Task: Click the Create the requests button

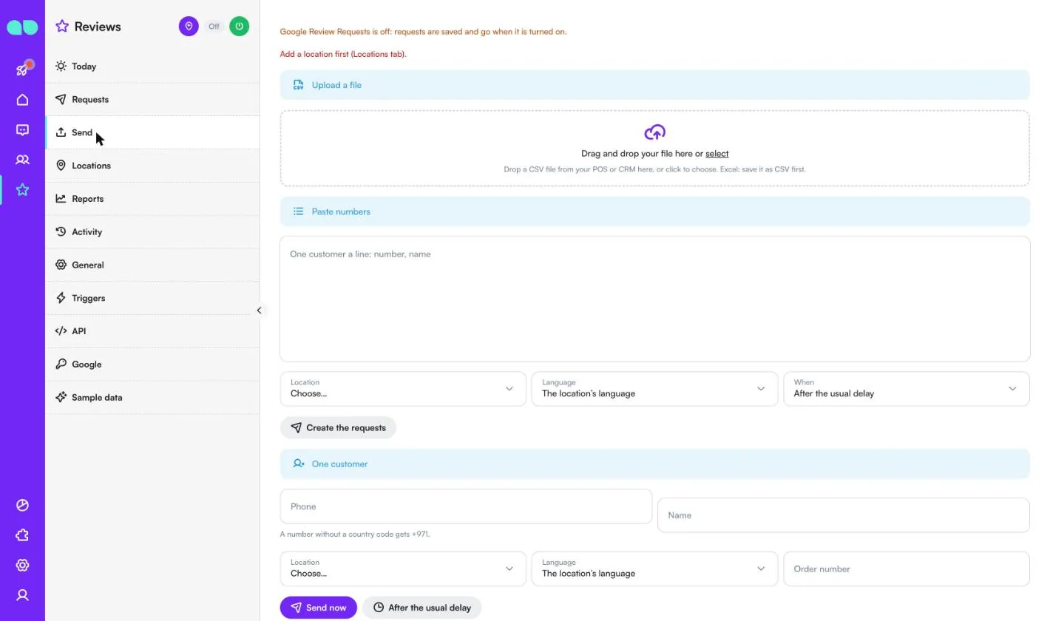Action: pyautogui.click(x=338, y=428)
